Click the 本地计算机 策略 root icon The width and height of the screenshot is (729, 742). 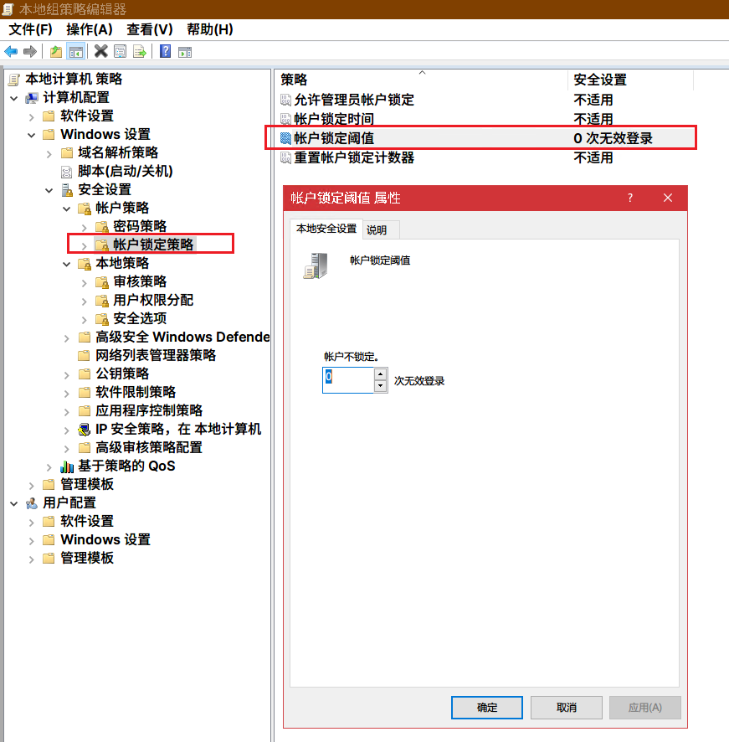[14, 80]
